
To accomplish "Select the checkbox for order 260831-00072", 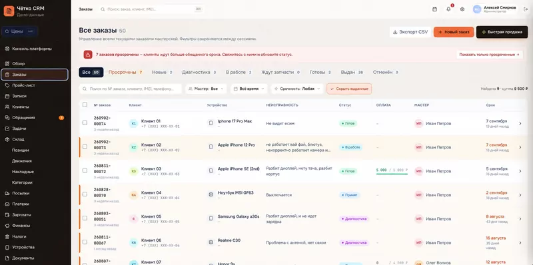I will click(x=85, y=170).
